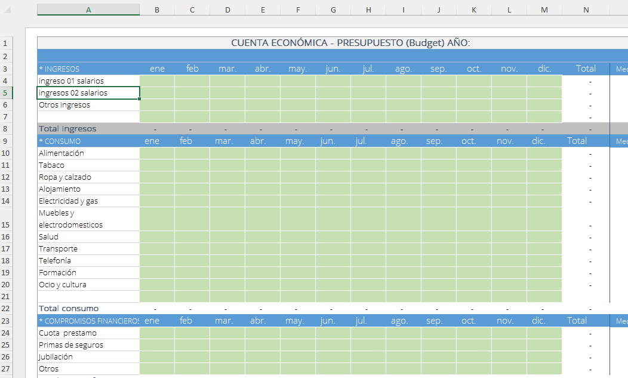
Task: Select the 'ingreso 01 salarios' cell
Action: 88,81
